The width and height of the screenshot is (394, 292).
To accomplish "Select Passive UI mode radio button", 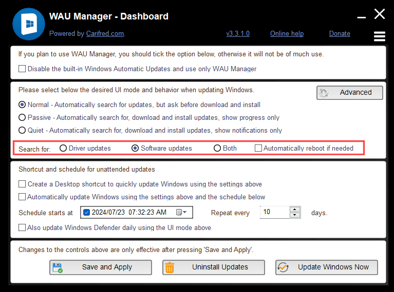I will coord(22,117).
